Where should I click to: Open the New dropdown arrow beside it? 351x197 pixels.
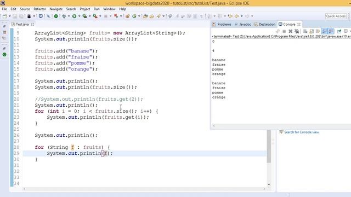(x=10, y=16)
